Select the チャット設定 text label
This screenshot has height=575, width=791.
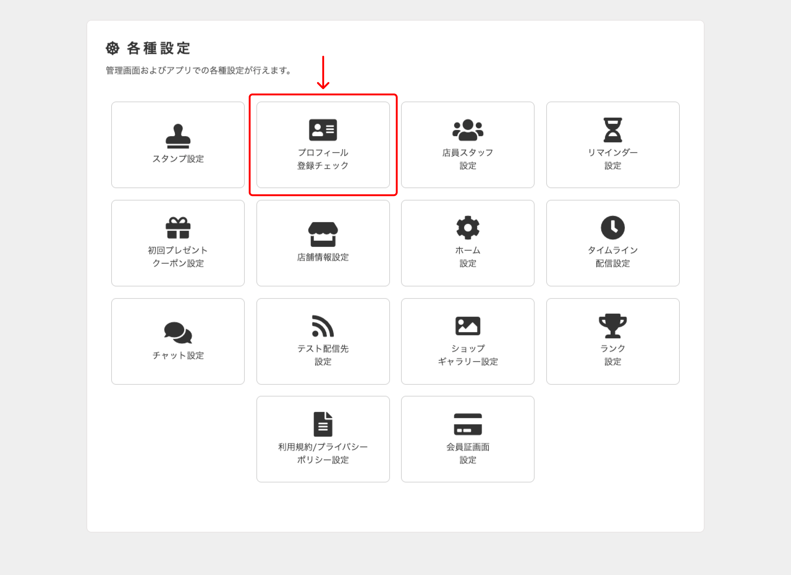tap(178, 356)
